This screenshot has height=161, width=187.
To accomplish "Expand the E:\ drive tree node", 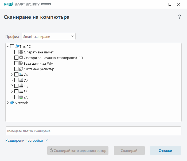I will [12, 86].
